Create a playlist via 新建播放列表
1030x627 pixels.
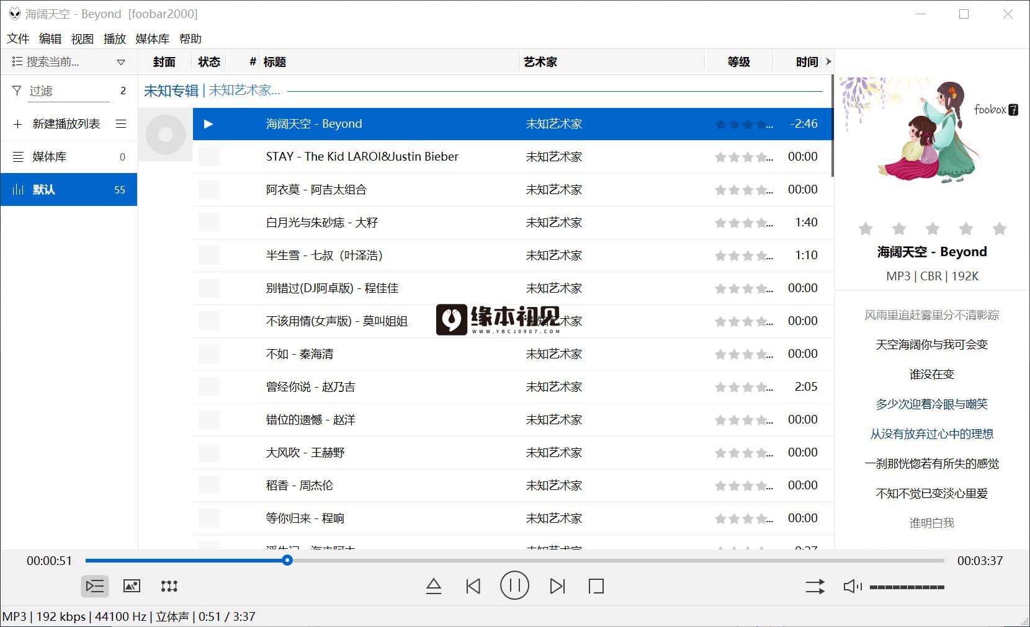coord(66,124)
